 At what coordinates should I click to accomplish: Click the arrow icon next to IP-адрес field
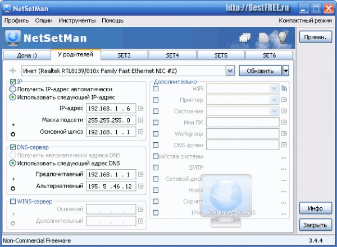tap(141, 108)
